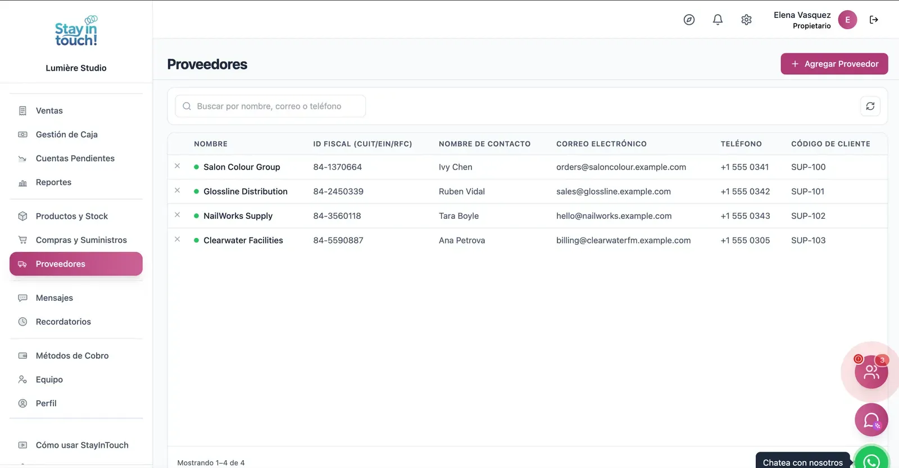Viewport: 899px width, 468px height.
Task: Select Glossline Distribution supplier name
Action: [246, 191]
